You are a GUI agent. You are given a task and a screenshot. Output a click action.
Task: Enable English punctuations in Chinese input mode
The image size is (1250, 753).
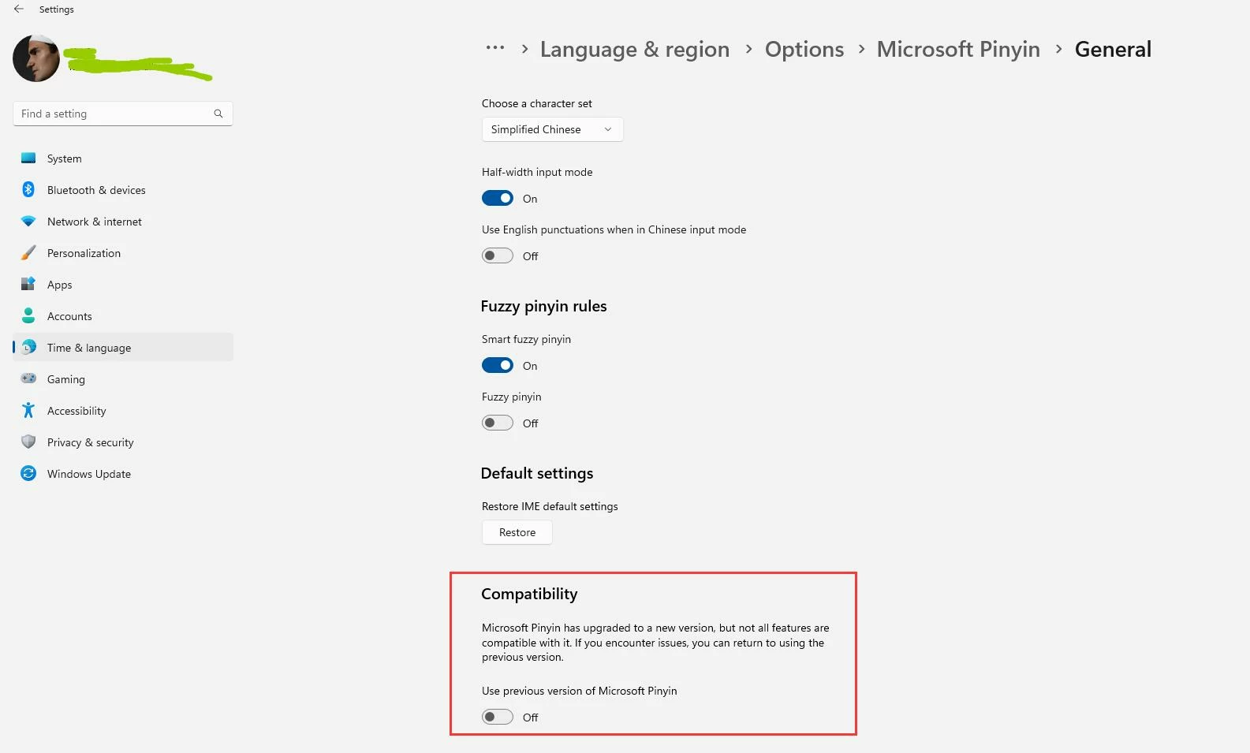point(498,255)
